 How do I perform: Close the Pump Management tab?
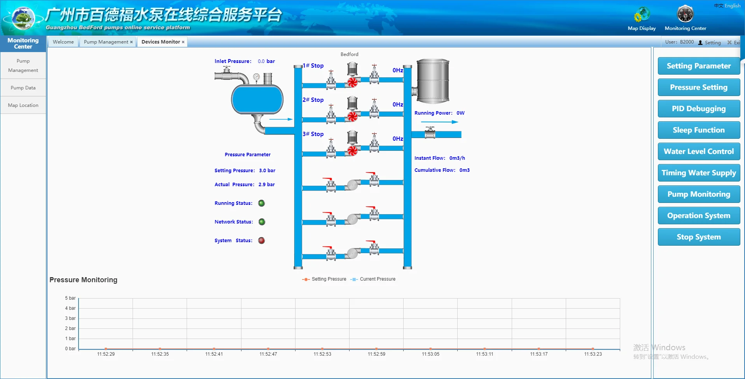tap(131, 42)
